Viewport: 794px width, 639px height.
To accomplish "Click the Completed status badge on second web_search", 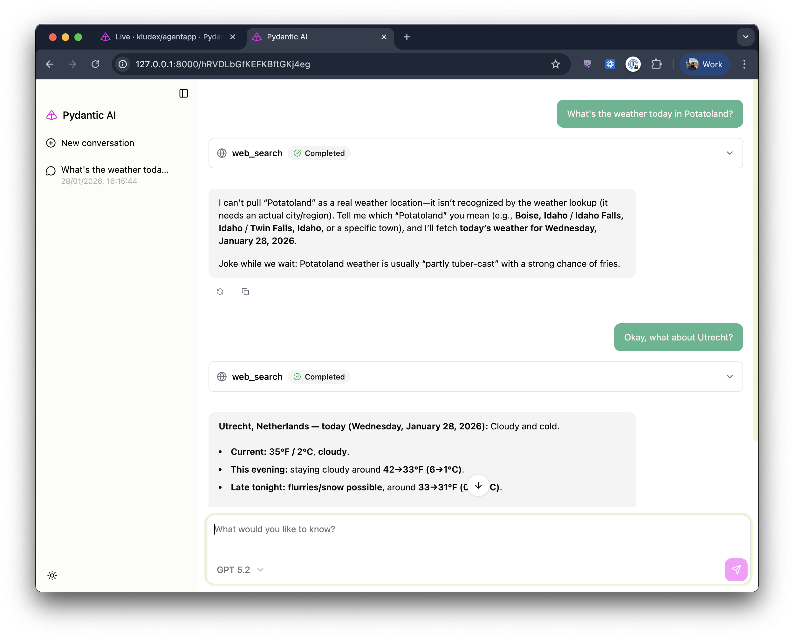I will pos(319,377).
